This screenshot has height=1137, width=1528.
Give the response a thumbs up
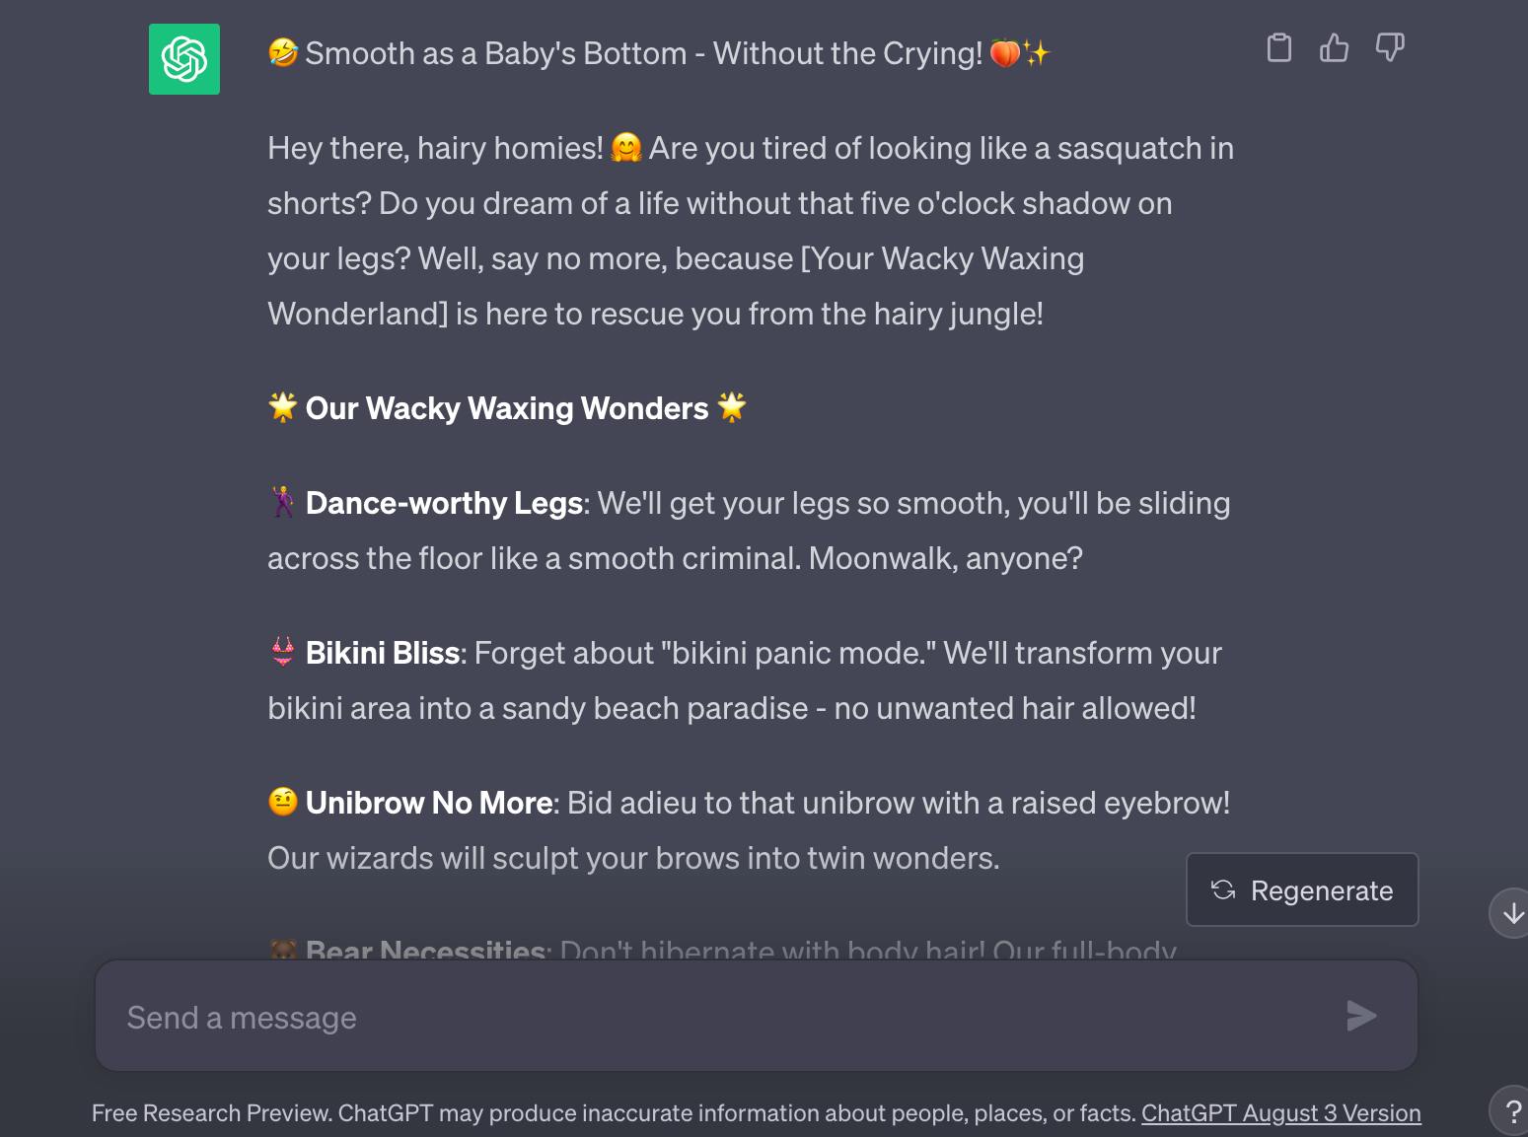tap(1334, 47)
